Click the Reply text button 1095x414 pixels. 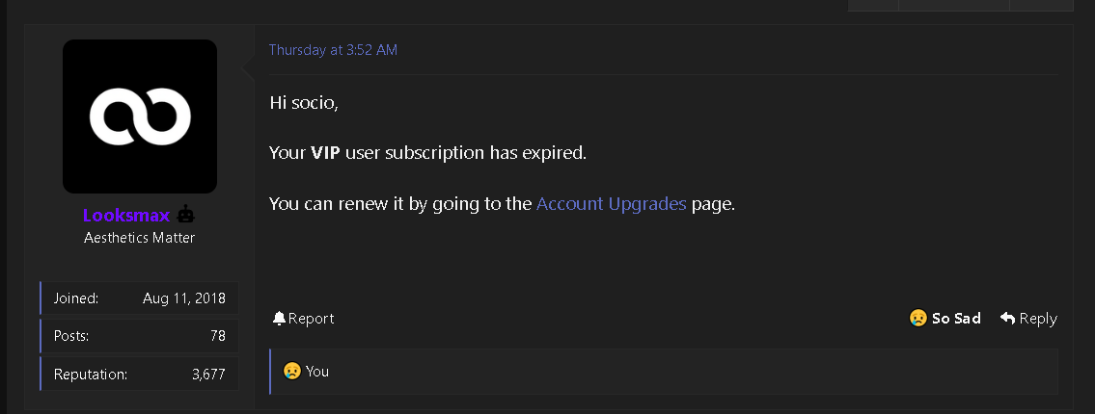1038,319
